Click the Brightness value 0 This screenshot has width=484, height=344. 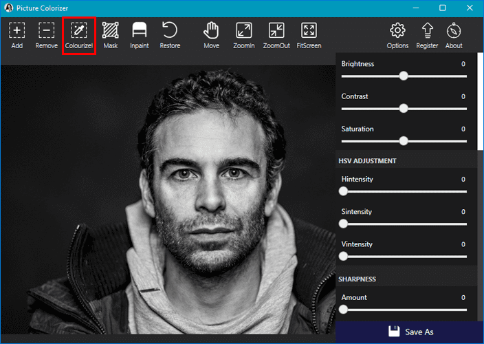click(463, 64)
